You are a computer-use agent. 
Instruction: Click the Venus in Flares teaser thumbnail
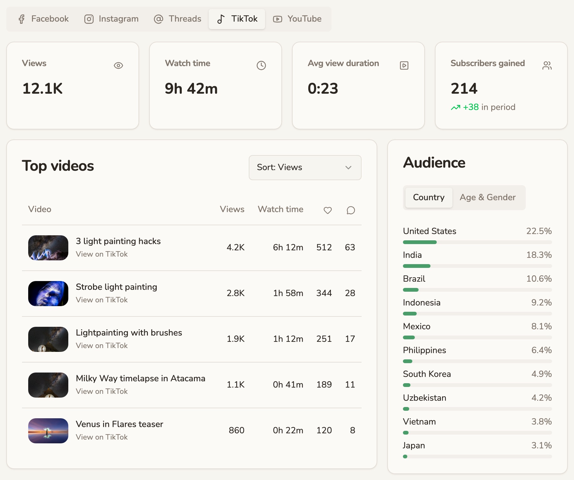pos(48,431)
